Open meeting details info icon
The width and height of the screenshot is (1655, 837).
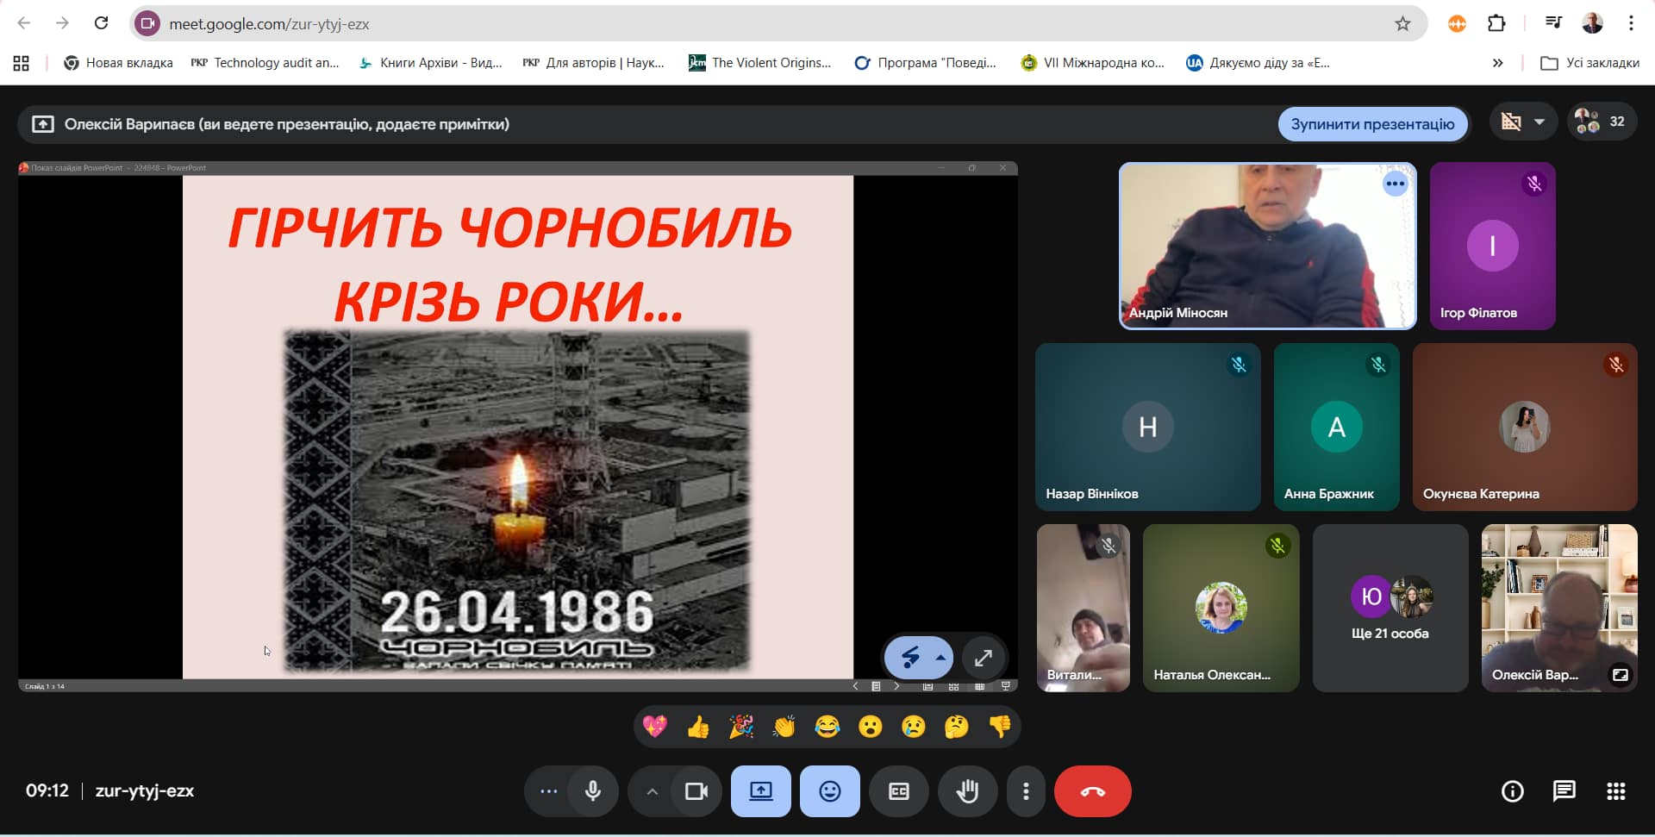coord(1512,791)
